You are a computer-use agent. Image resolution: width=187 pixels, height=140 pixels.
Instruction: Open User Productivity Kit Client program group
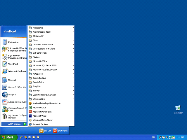[51, 95]
